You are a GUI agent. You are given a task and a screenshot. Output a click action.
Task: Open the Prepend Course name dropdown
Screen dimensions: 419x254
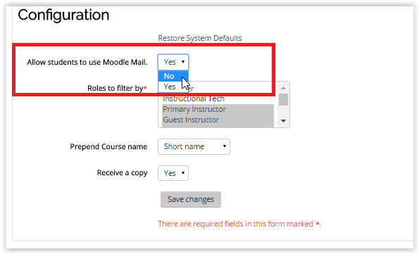[194, 146]
